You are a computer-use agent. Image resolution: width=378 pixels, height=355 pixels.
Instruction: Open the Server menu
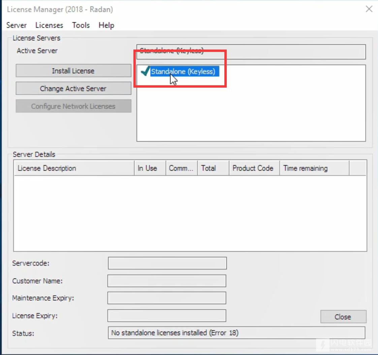click(17, 25)
